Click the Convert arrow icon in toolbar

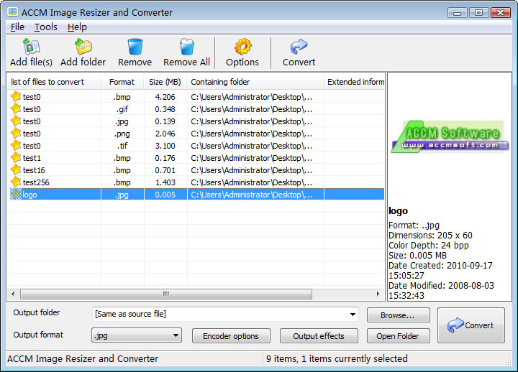(299, 47)
